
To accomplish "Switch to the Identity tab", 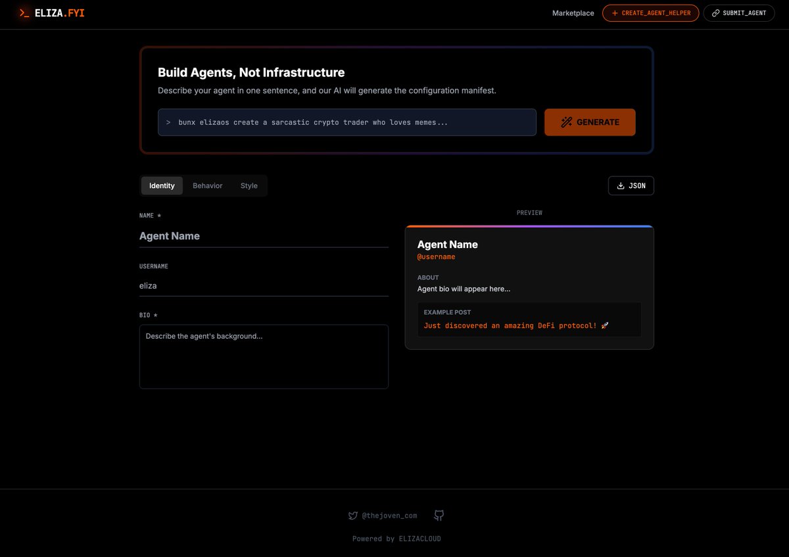I will point(162,186).
